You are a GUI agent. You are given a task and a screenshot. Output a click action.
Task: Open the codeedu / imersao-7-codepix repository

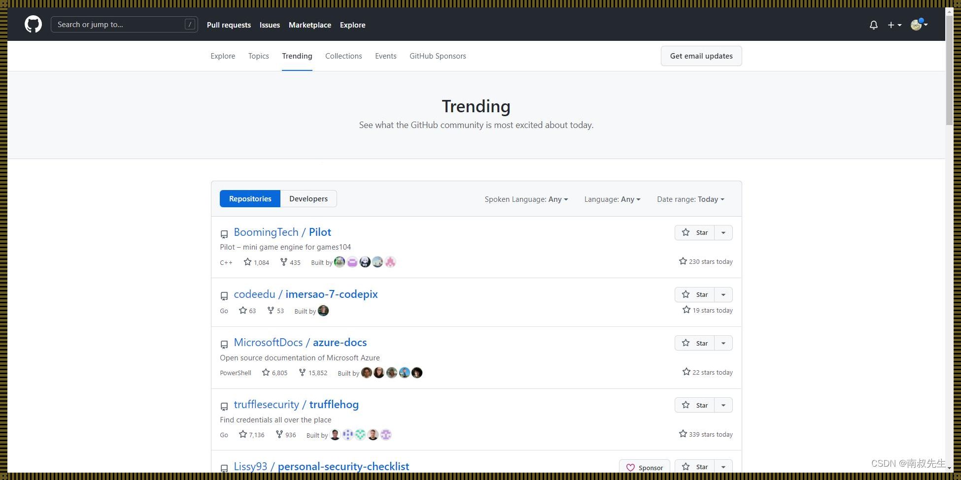click(x=306, y=294)
